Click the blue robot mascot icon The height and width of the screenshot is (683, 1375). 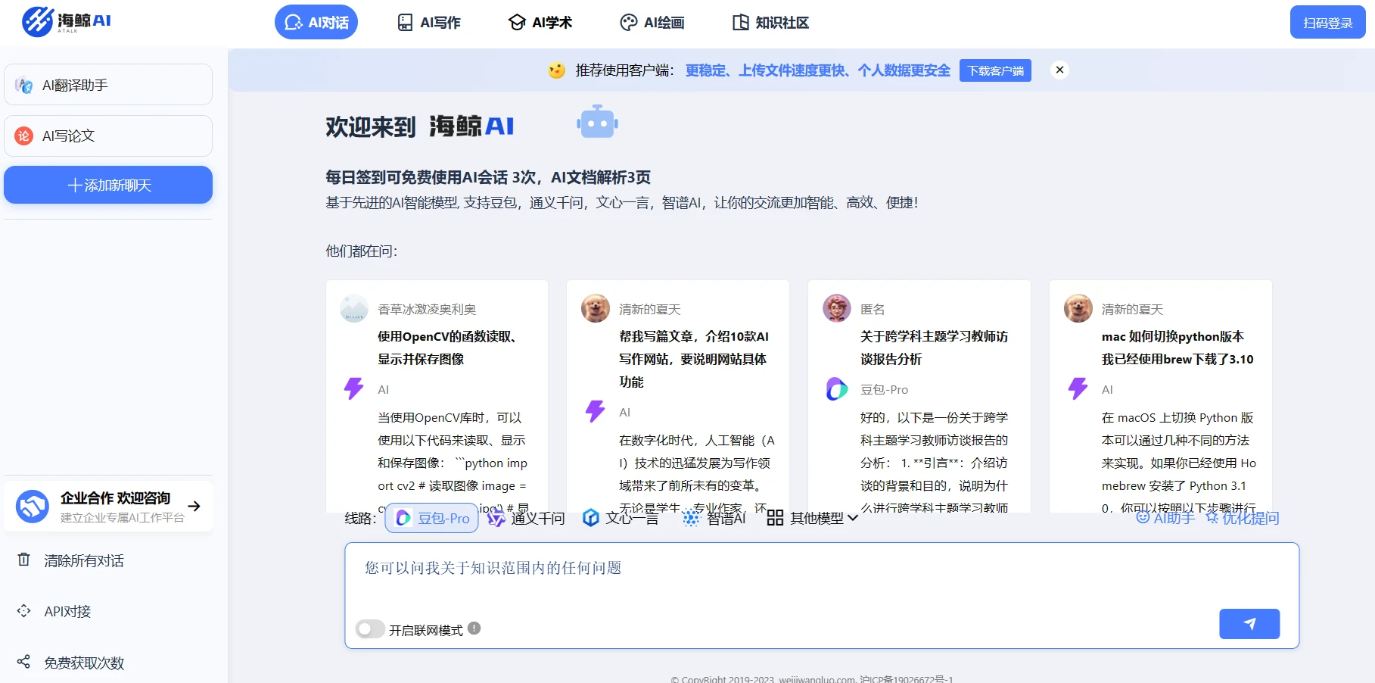point(597,123)
